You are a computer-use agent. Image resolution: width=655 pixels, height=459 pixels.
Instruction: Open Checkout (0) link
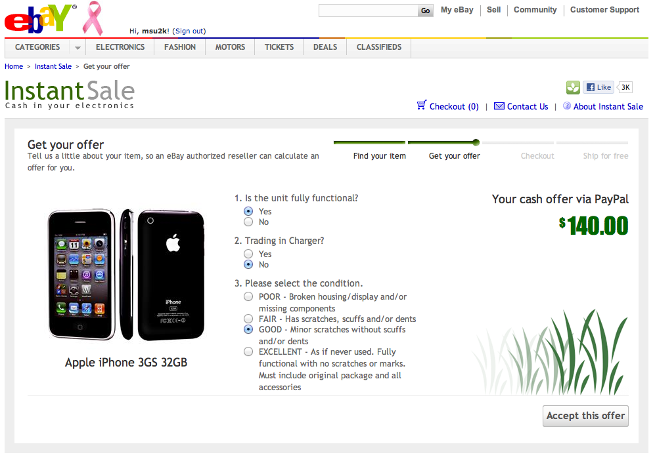454,106
